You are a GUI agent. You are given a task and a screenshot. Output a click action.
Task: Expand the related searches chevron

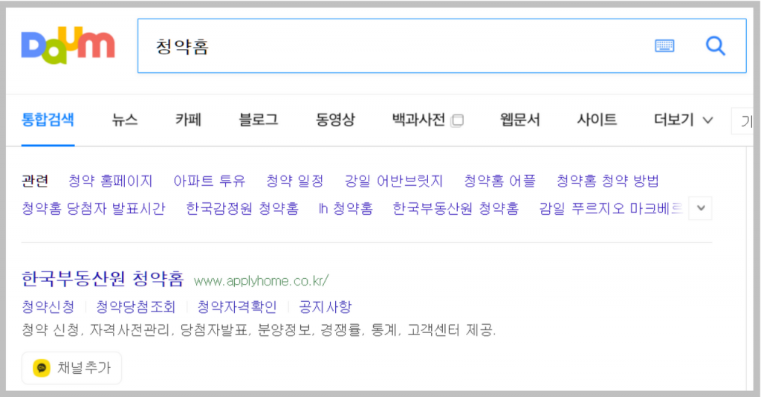[x=700, y=208]
